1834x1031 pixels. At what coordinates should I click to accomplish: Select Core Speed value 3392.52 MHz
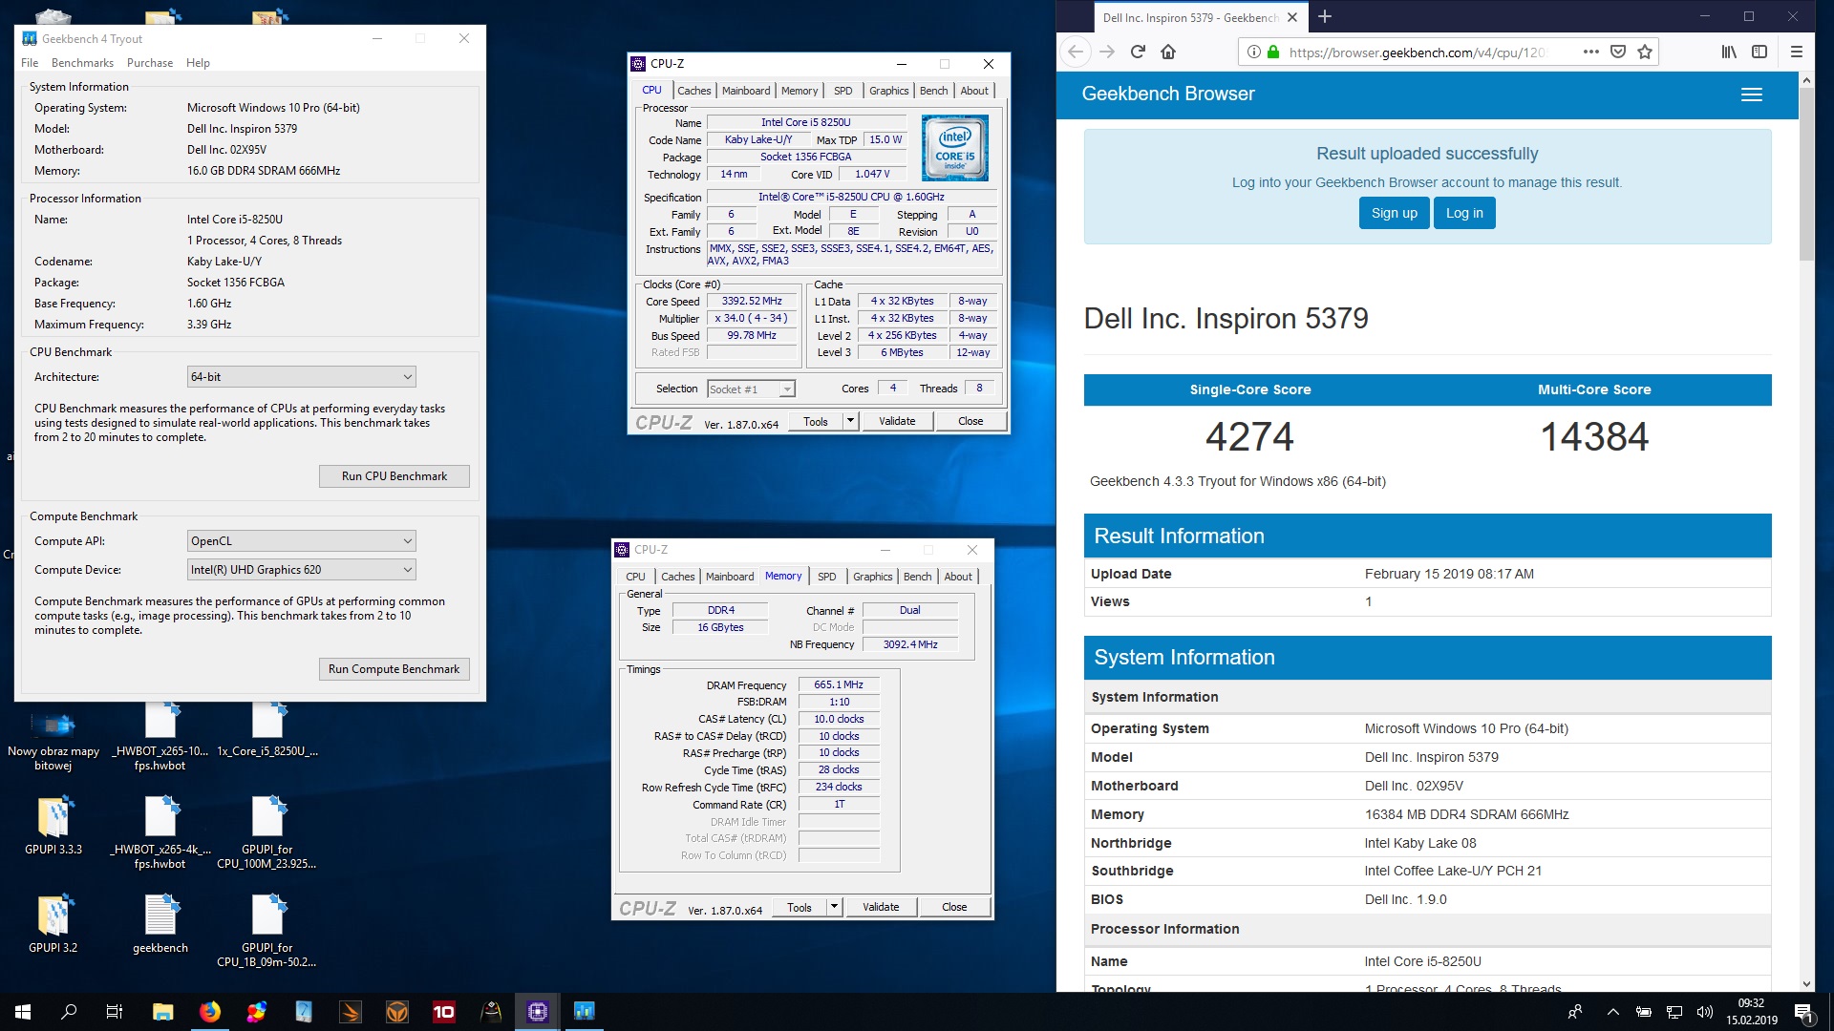point(752,301)
